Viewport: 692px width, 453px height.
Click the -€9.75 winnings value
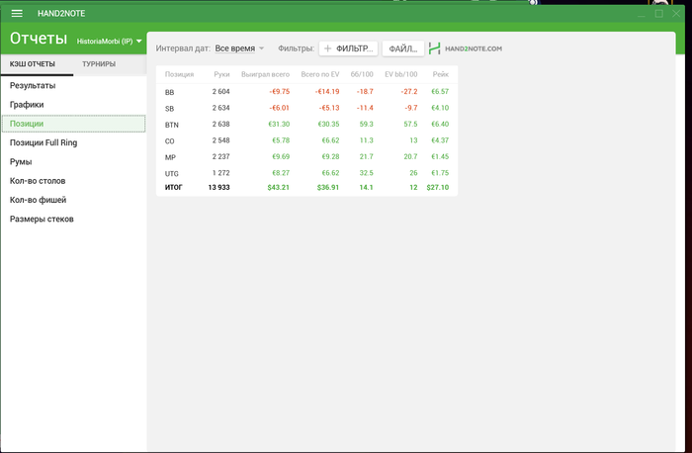(280, 91)
